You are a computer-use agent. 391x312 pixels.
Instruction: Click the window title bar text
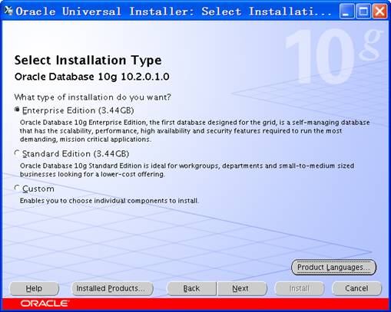174,11
